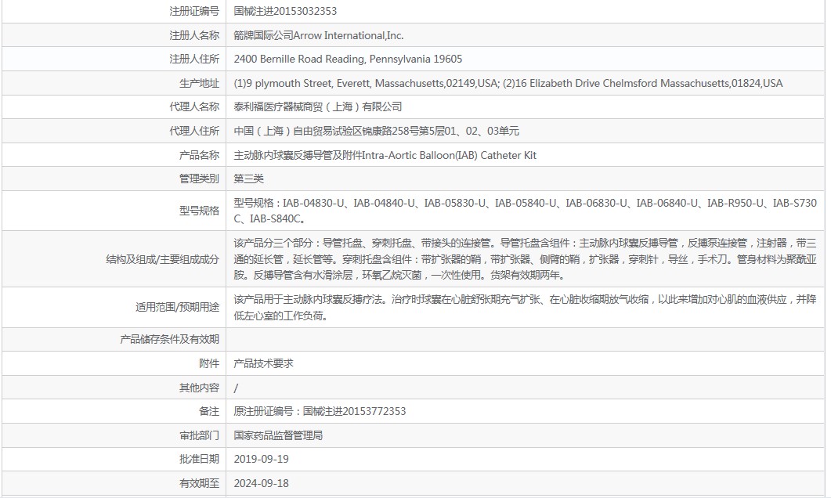Click the 其他内容 label
Image resolution: width=831 pixels, height=498 pixels.
point(199,388)
